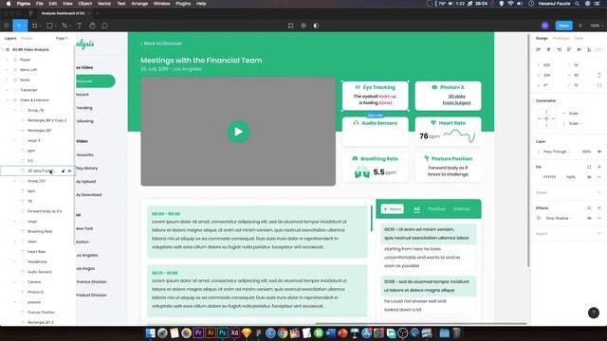607x341 pixels.
Task: Expand the Group_78 layer
Action: tap(15, 110)
